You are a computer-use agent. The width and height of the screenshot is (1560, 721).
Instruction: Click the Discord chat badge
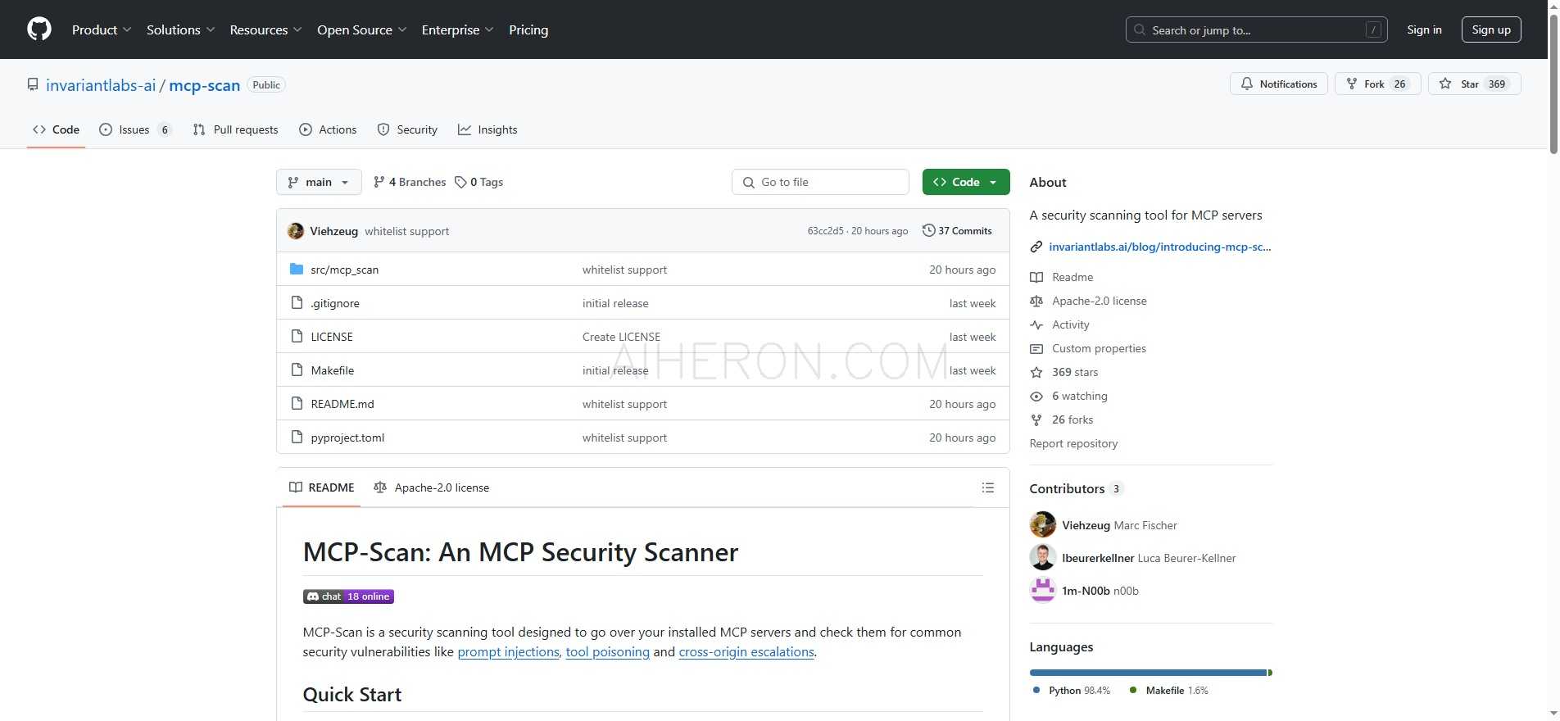tap(348, 596)
